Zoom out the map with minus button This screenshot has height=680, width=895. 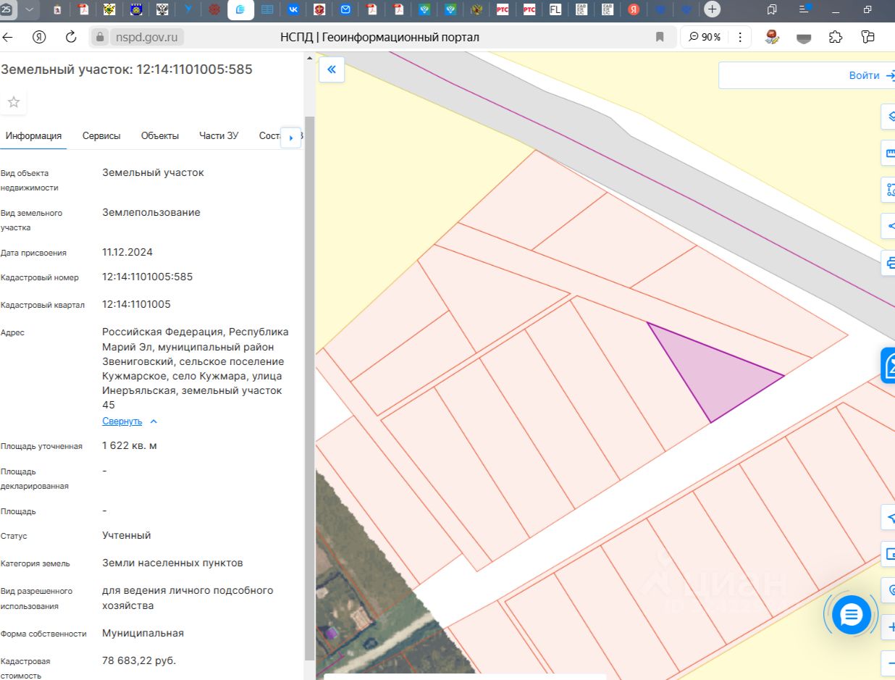(889, 662)
